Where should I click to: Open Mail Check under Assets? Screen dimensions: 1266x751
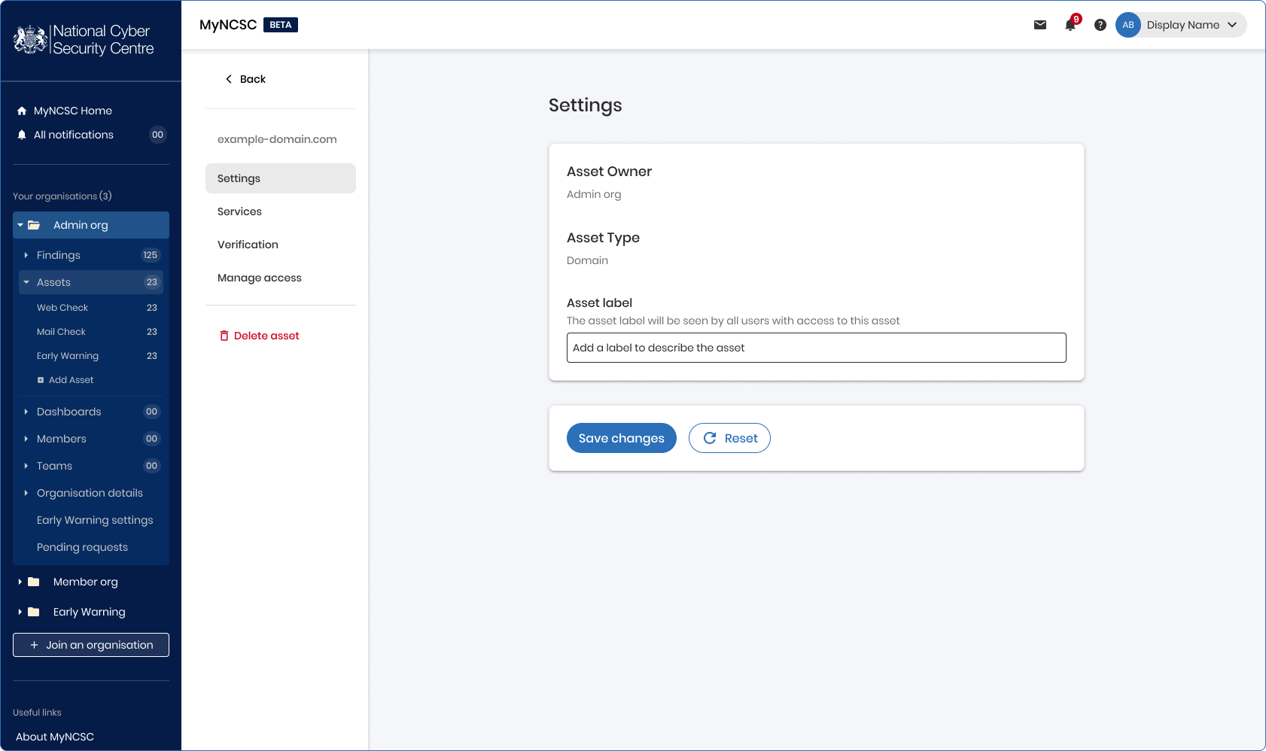tap(61, 332)
